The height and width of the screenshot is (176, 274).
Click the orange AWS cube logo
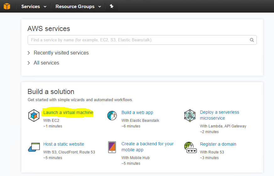[7, 6]
